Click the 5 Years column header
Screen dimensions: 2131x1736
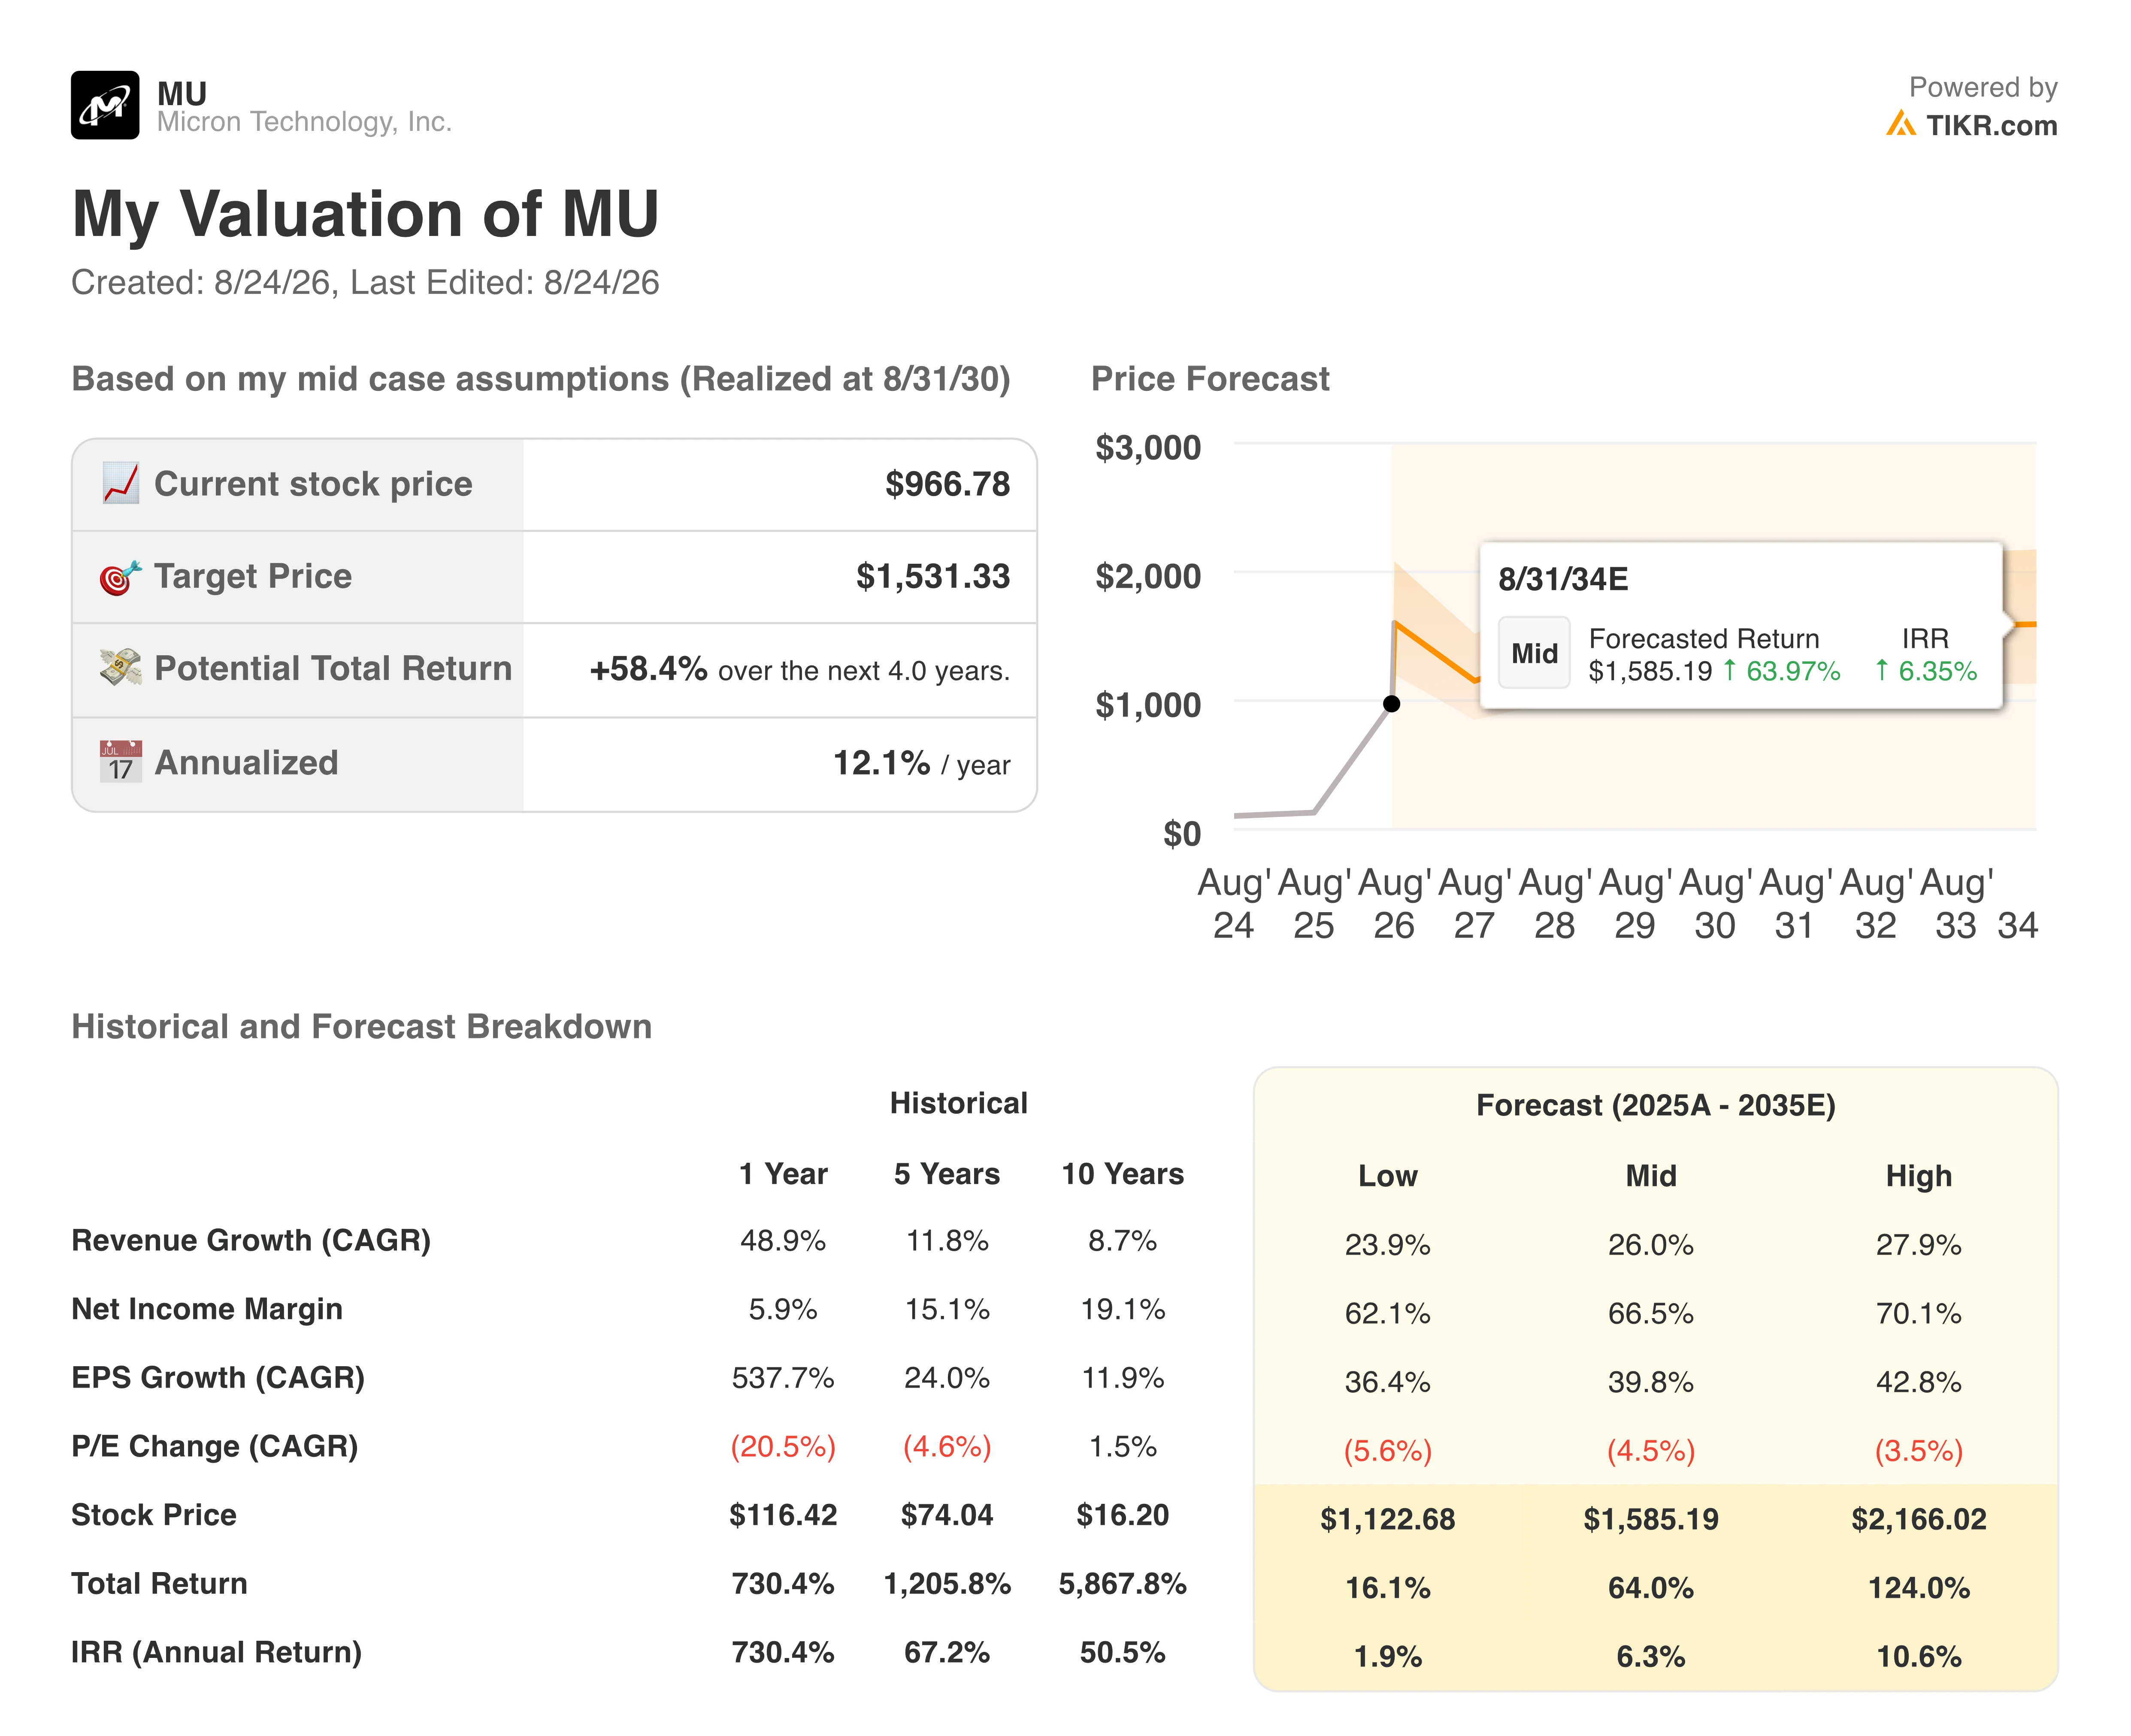click(947, 1174)
